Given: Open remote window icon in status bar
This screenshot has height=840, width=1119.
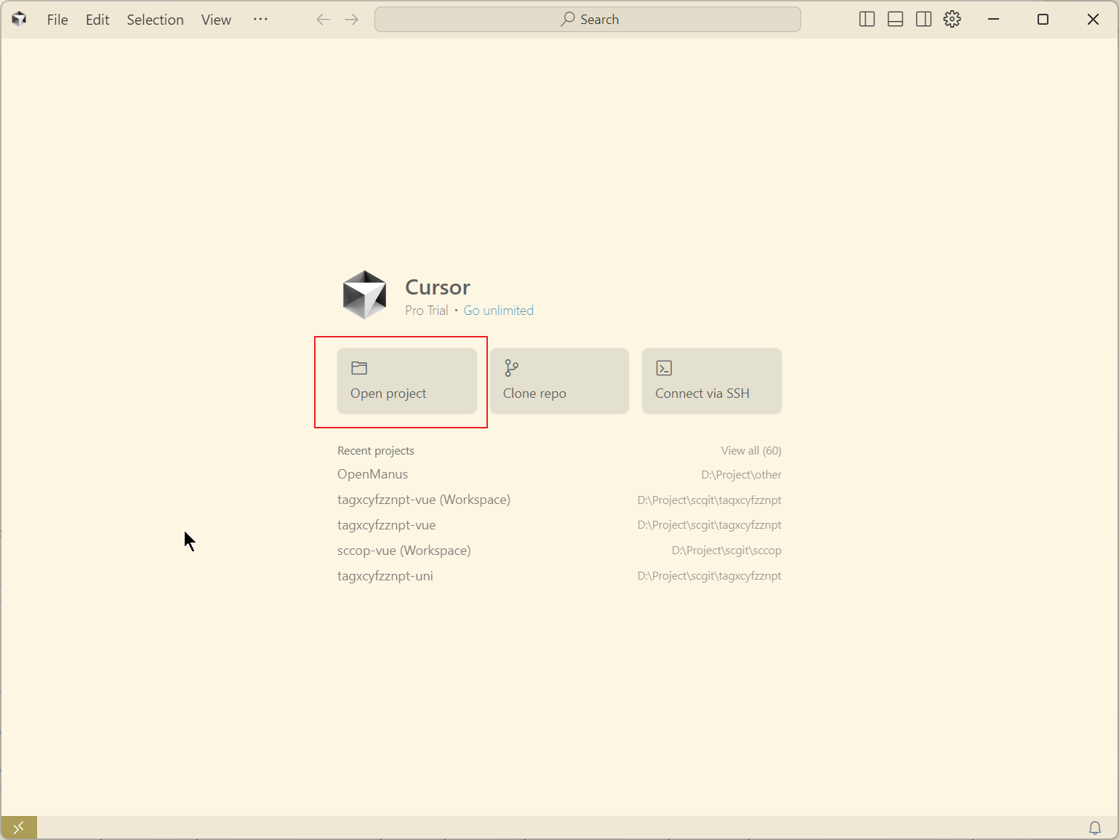Looking at the screenshot, I should [19, 828].
